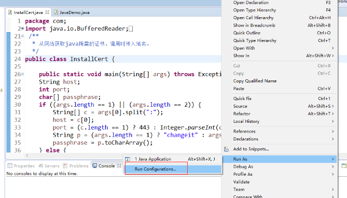347x198 pixels.
Task: Click the Servers view icon
Action: [x=41, y=166]
